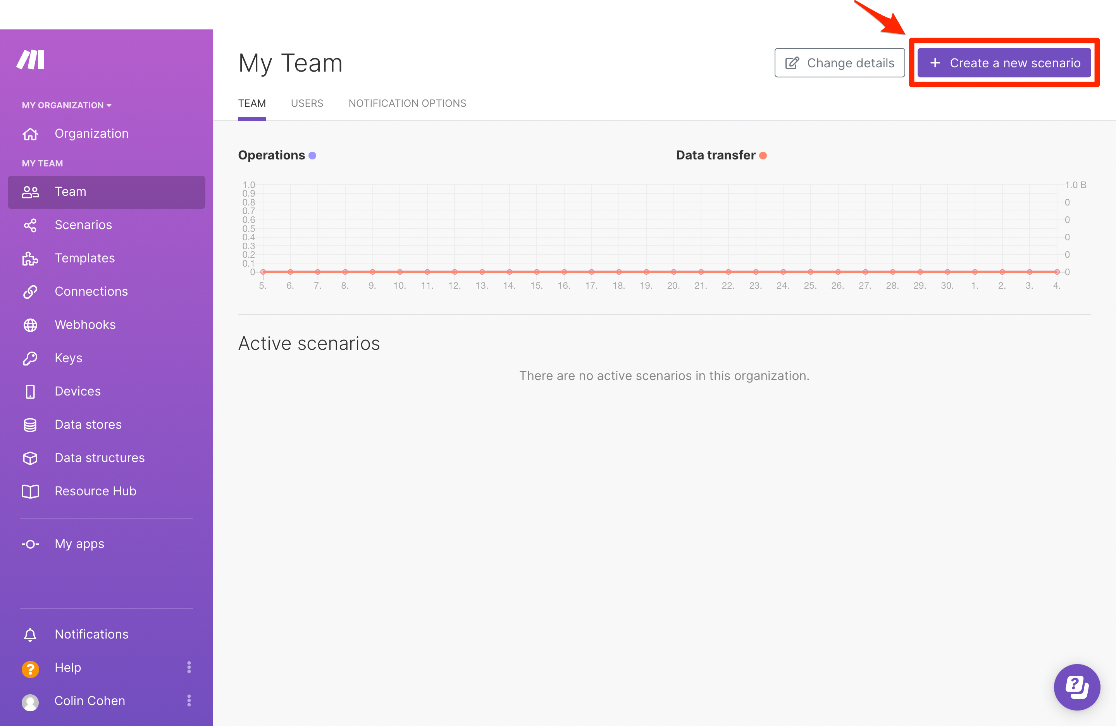Open the Data stores database icon
This screenshot has width=1116, height=726.
31,425
